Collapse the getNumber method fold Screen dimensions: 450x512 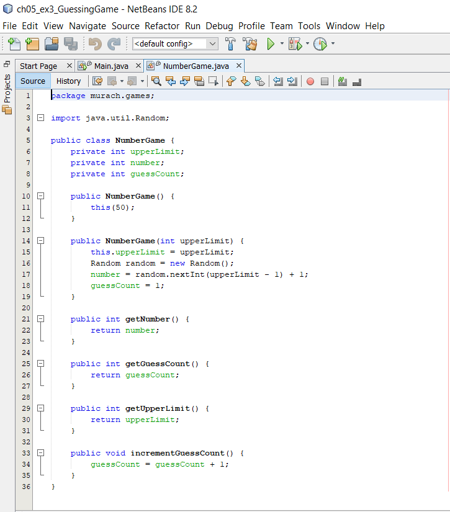tap(41, 319)
